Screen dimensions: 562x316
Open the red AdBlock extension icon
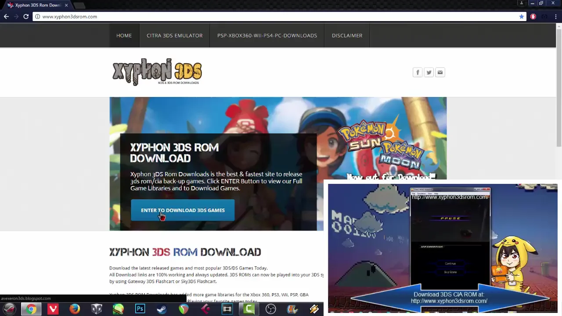[x=533, y=16]
